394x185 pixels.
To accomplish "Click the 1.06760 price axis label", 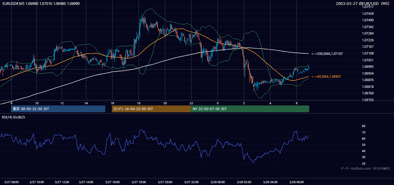I will 367,93.
